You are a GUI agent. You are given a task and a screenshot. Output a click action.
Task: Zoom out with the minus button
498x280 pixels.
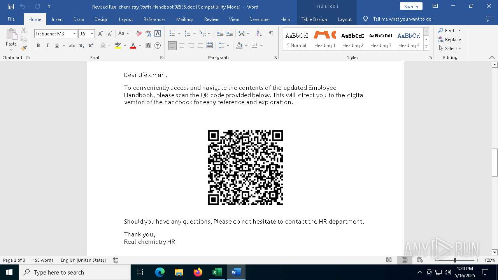(x=432, y=260)
